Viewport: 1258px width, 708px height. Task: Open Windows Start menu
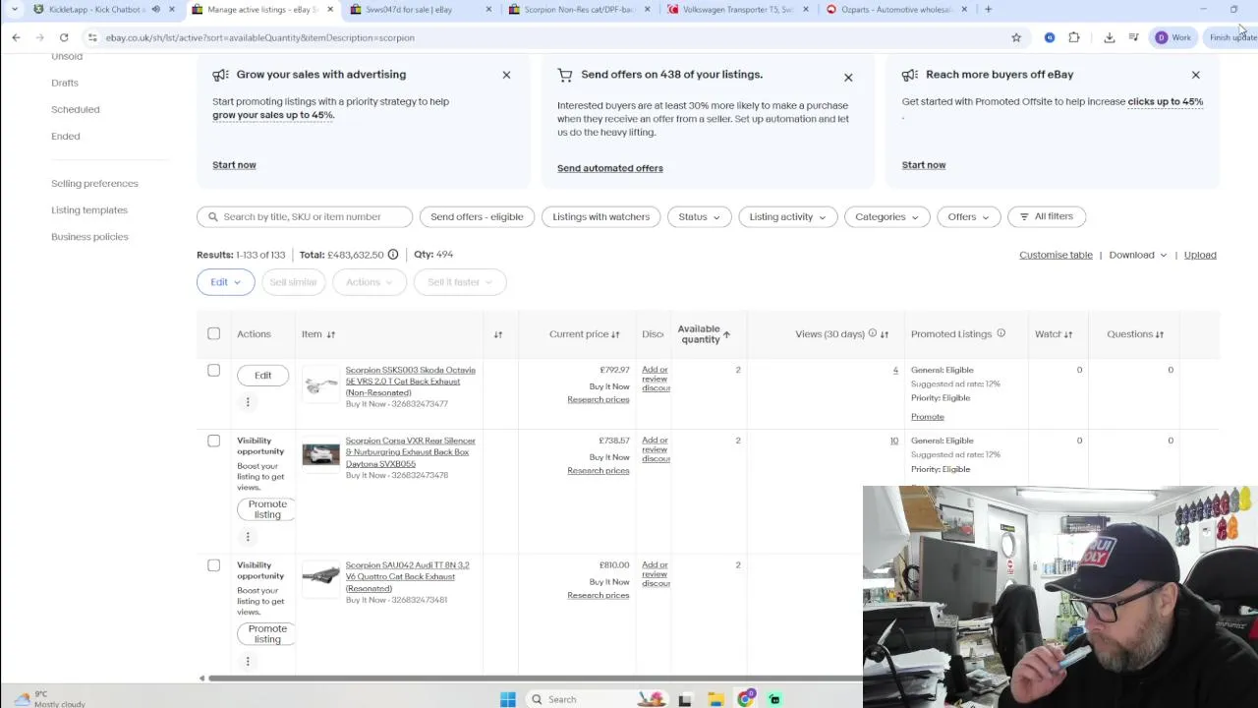[507, 699]
